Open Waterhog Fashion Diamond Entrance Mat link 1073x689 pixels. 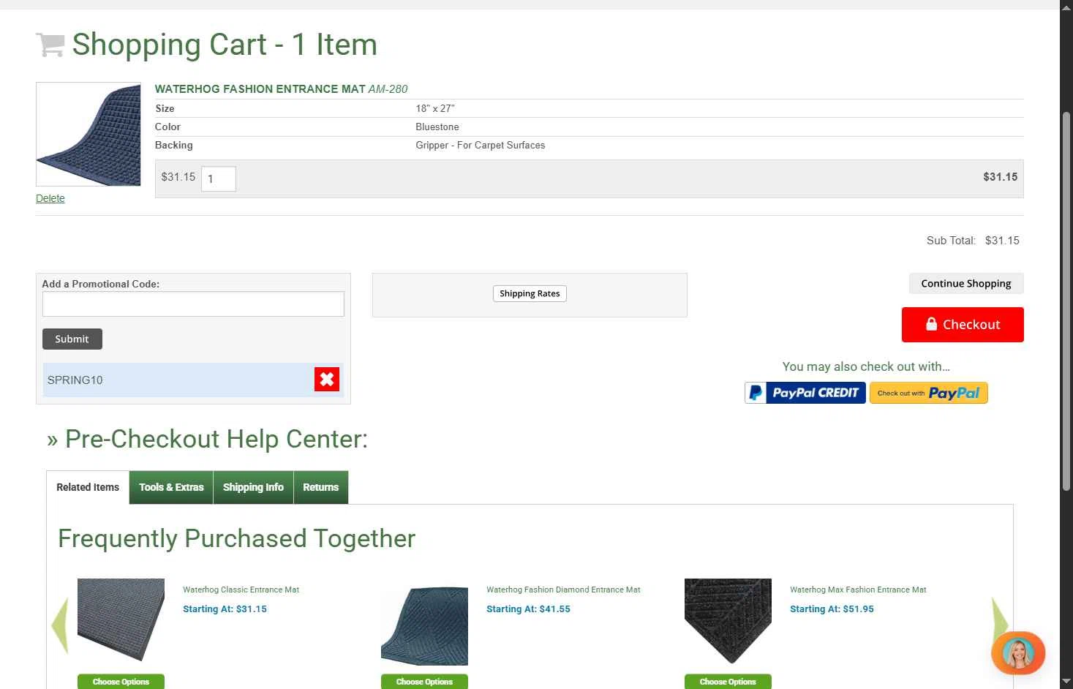coord(563,590)
